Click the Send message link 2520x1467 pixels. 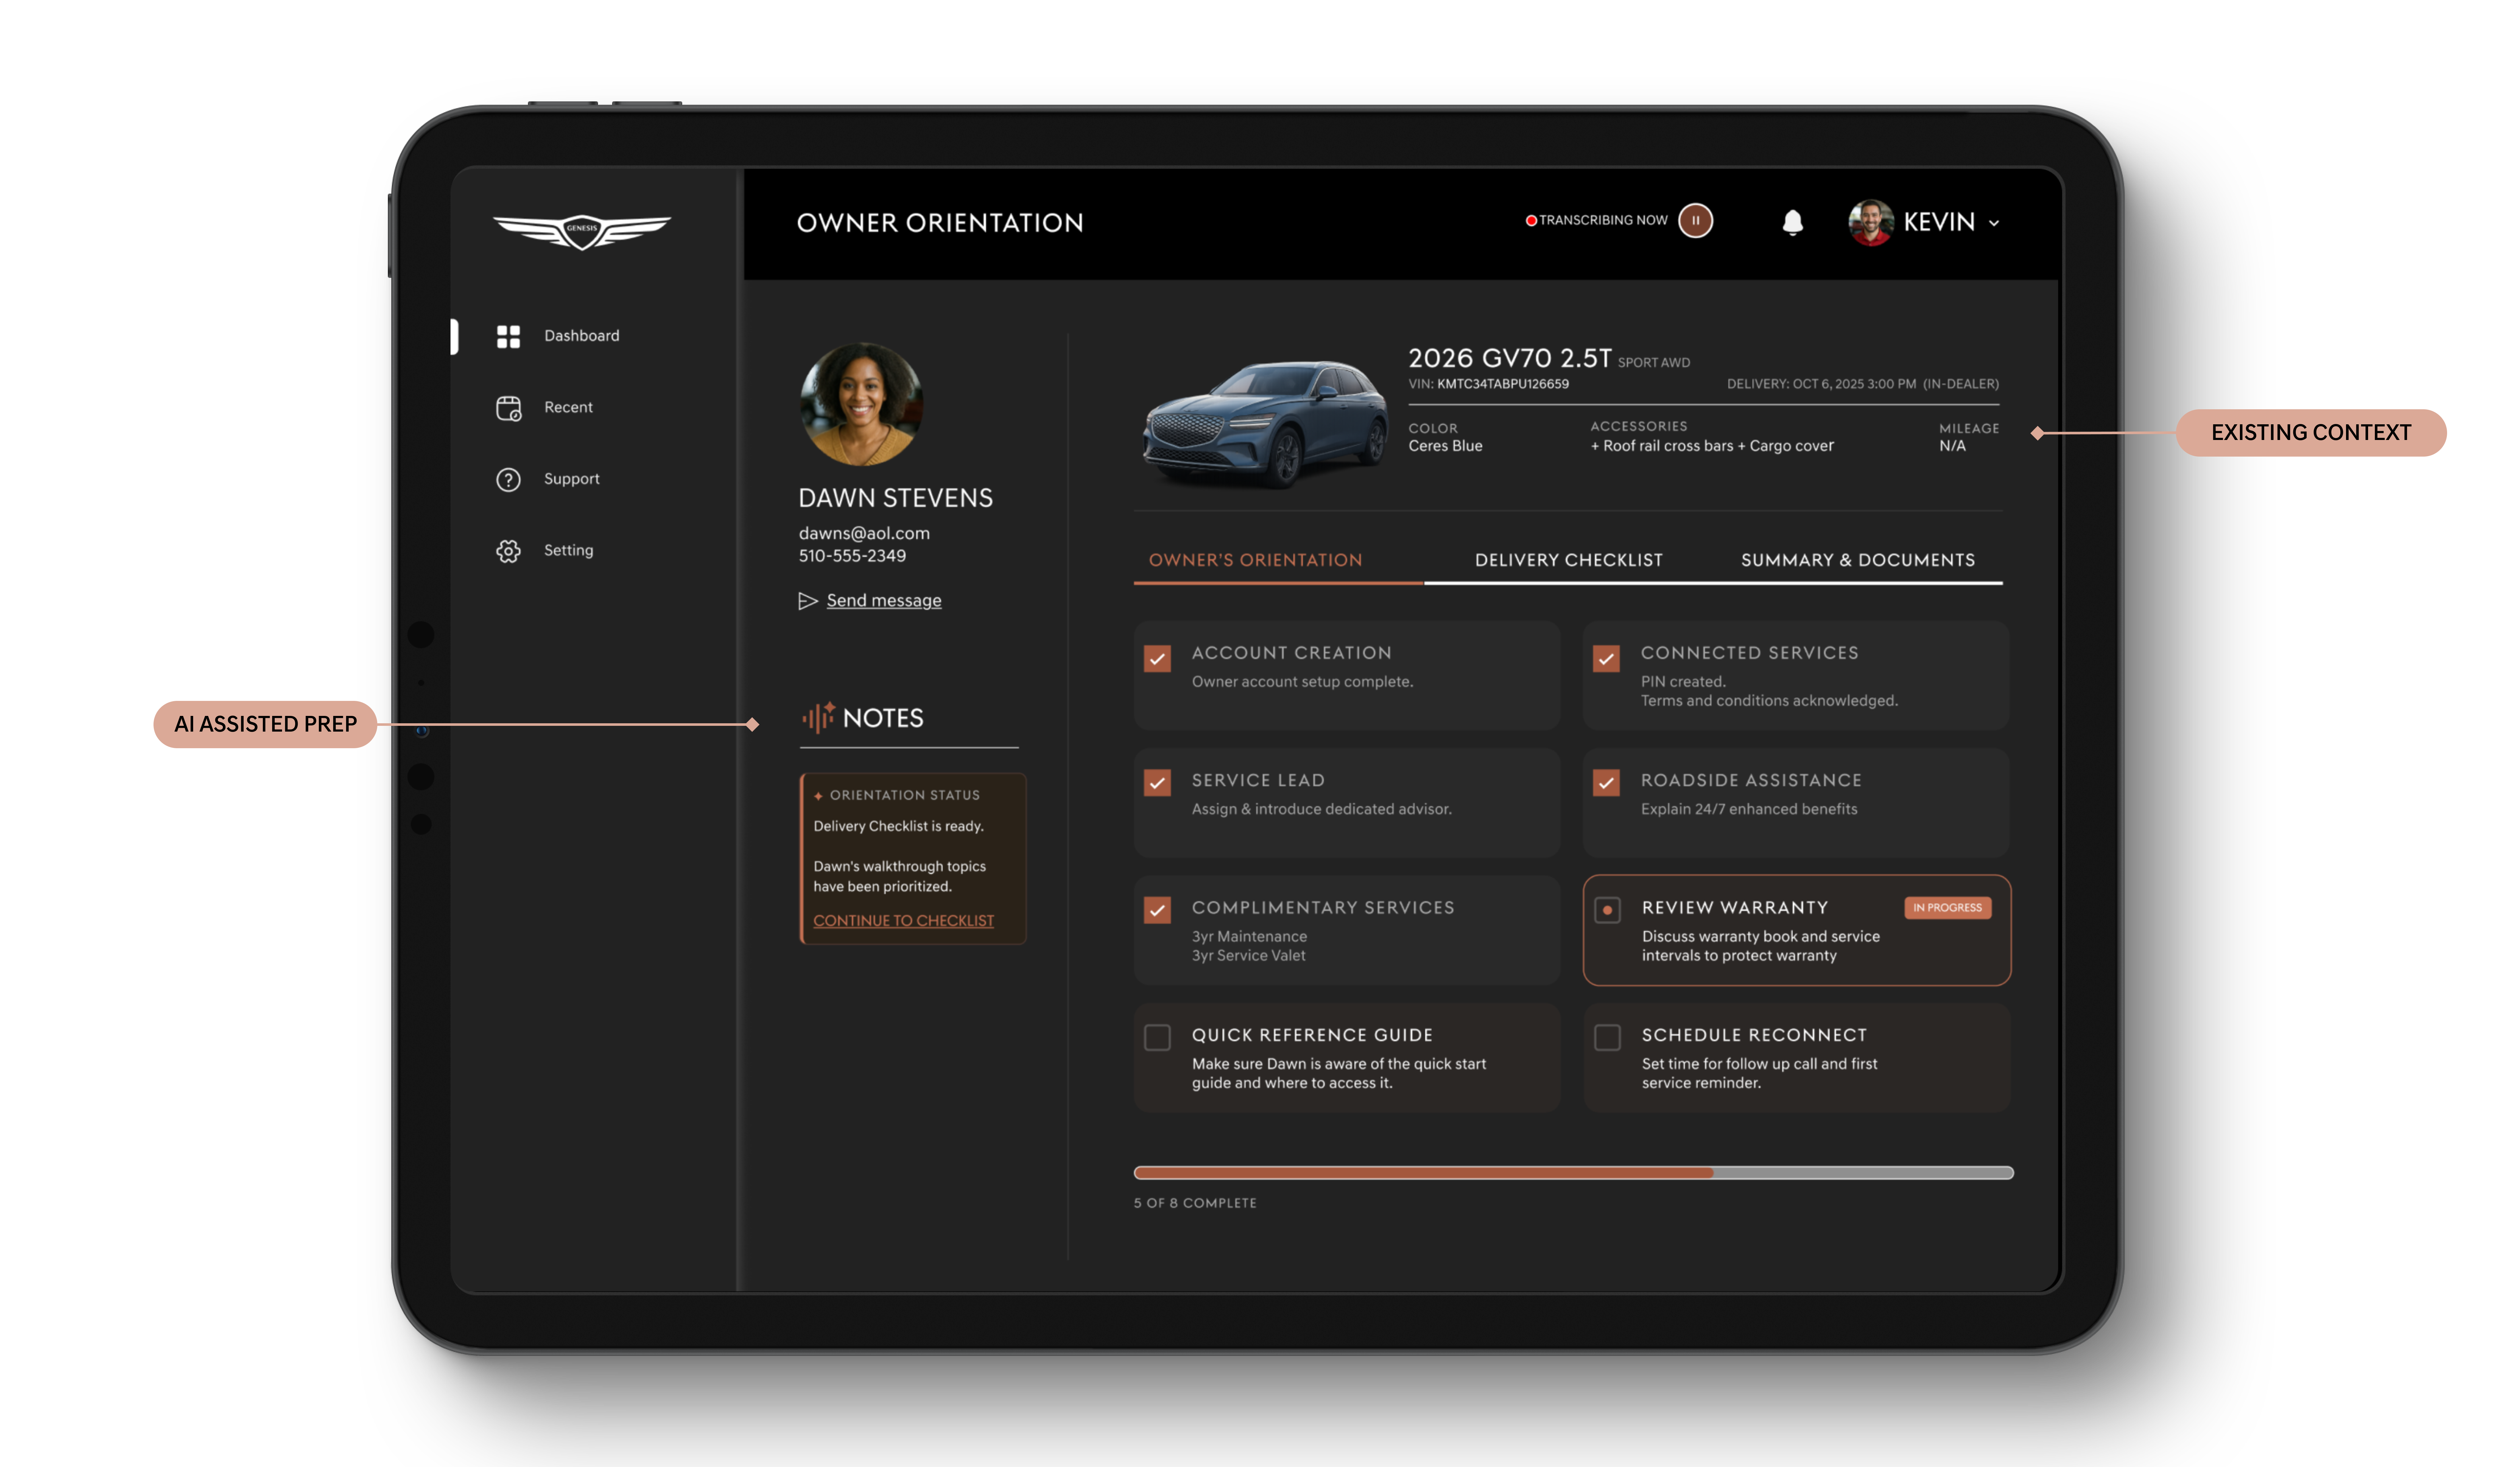point(884,601)
